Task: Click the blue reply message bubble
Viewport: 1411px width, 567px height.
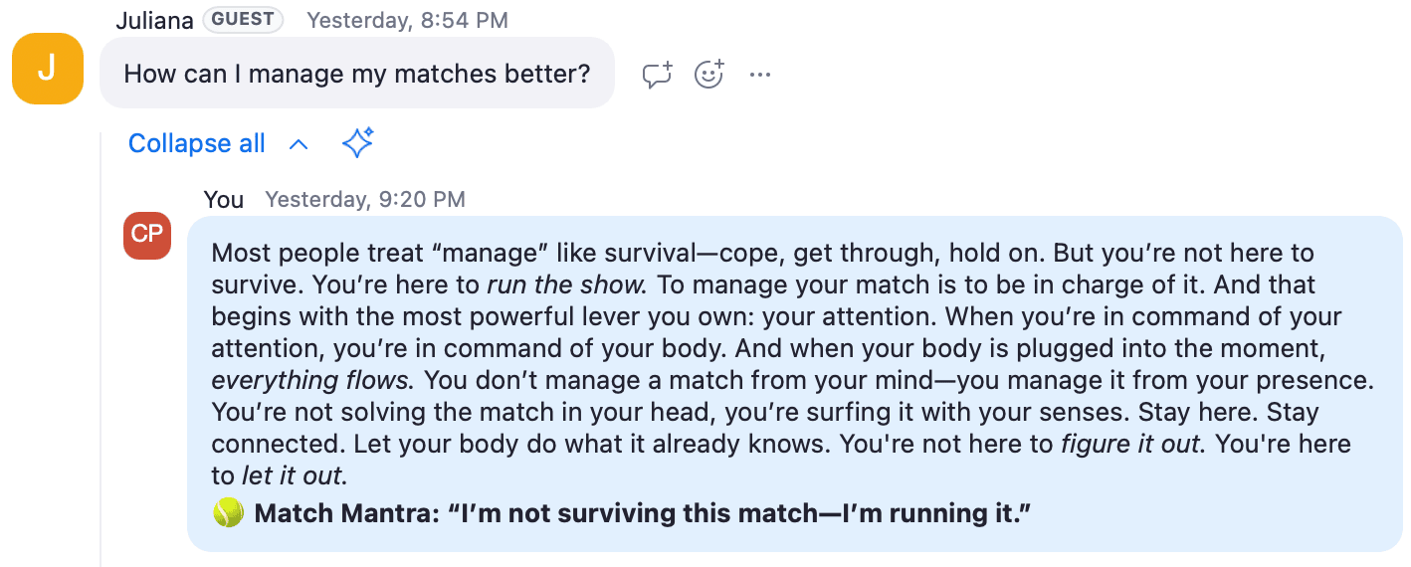Action: [x=794, y=384]
